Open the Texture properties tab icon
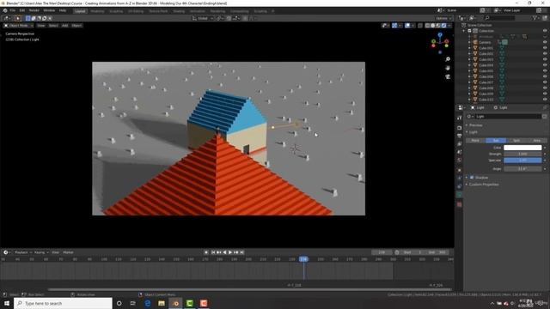Screen dimensions: 550x309 pos(460,204)
